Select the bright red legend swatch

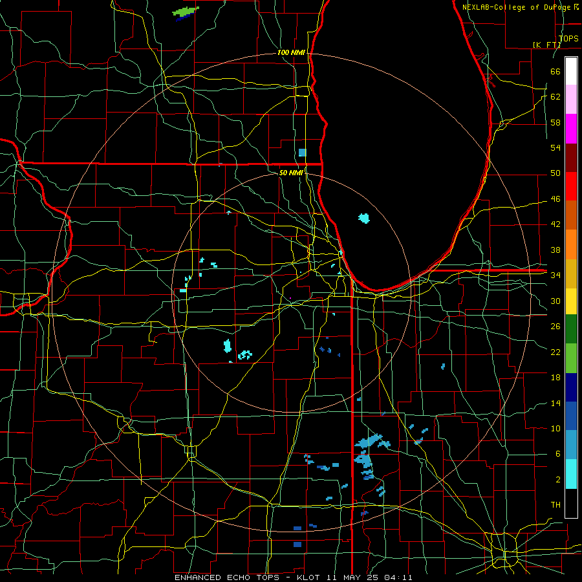571,186
